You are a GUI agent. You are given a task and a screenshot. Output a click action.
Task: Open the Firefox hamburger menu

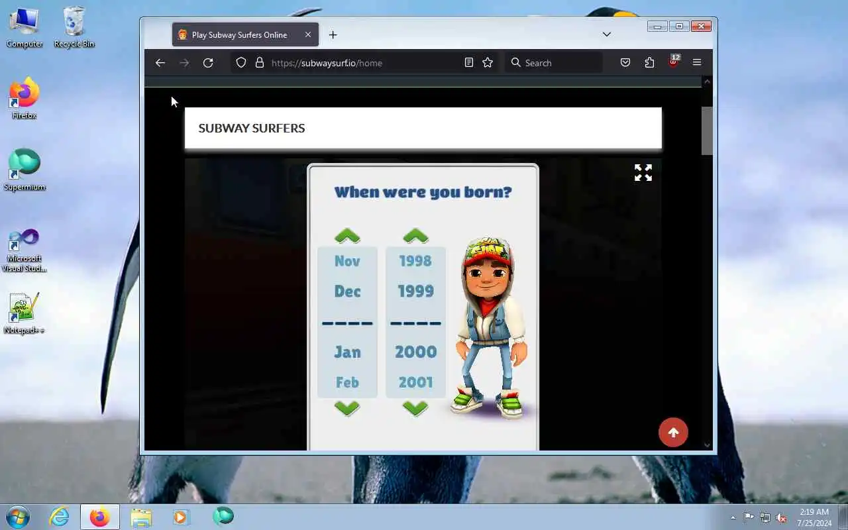click(x=697, y=62)
